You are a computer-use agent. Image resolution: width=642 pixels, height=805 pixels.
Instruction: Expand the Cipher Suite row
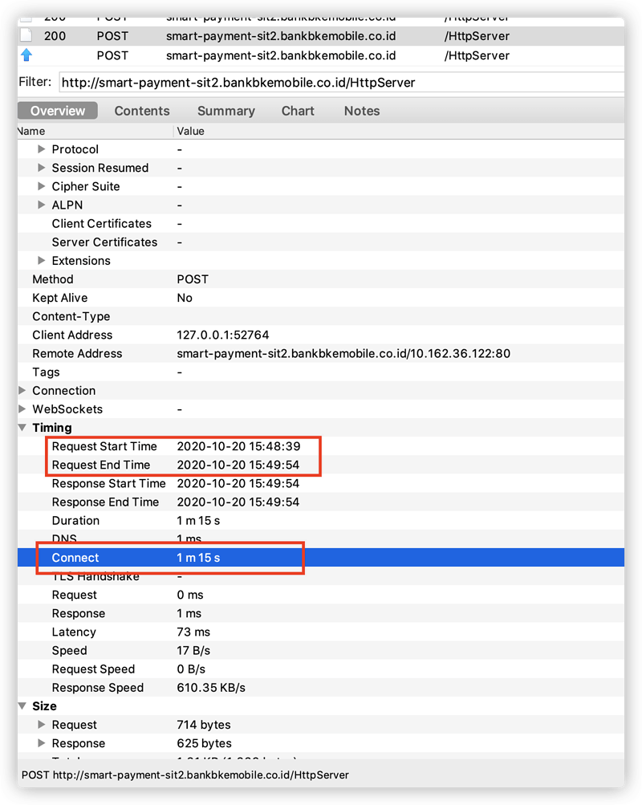click(42, 186)
